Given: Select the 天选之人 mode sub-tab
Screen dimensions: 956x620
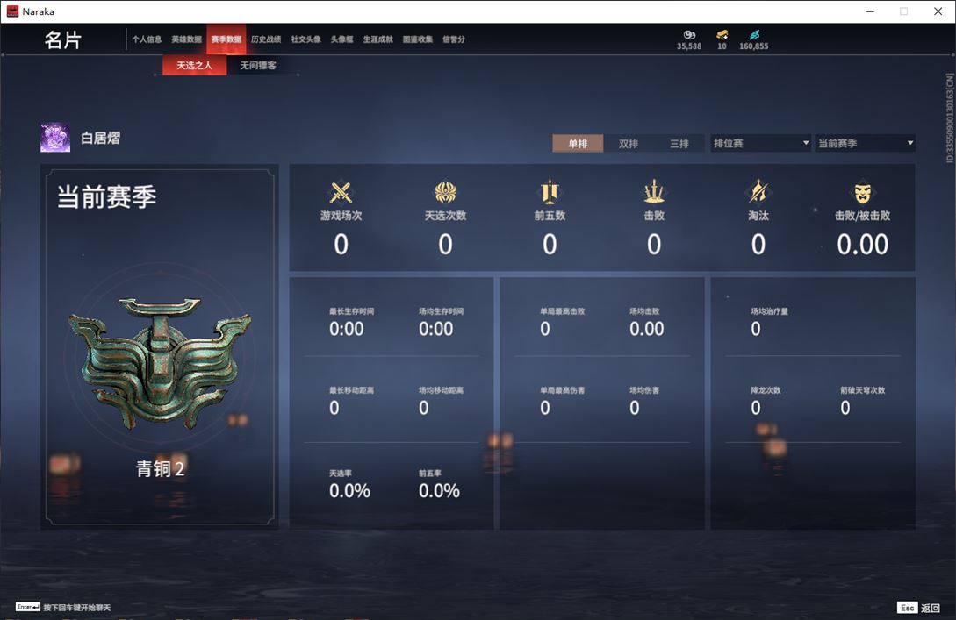Looking at the screenshot, I should (x=195, y=65).
